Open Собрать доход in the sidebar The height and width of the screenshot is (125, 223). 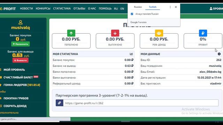tap(15, 106)
